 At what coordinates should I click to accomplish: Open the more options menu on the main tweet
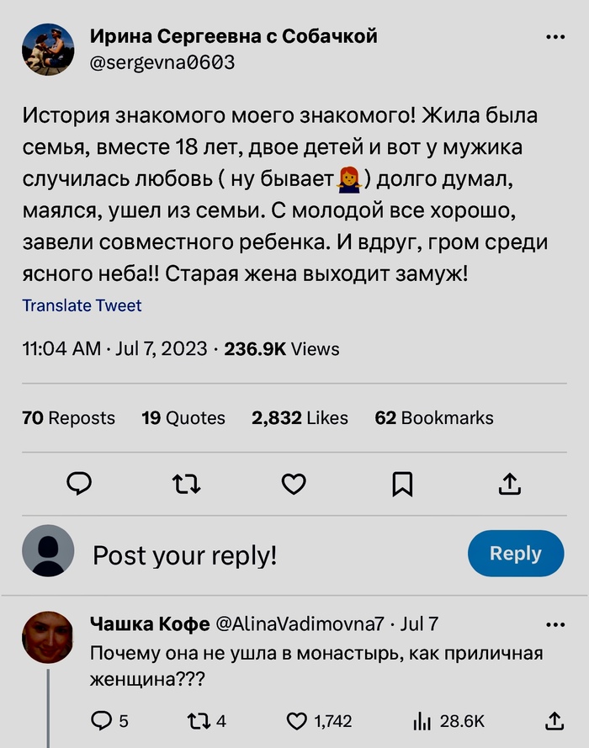click(x=555, y=38)
